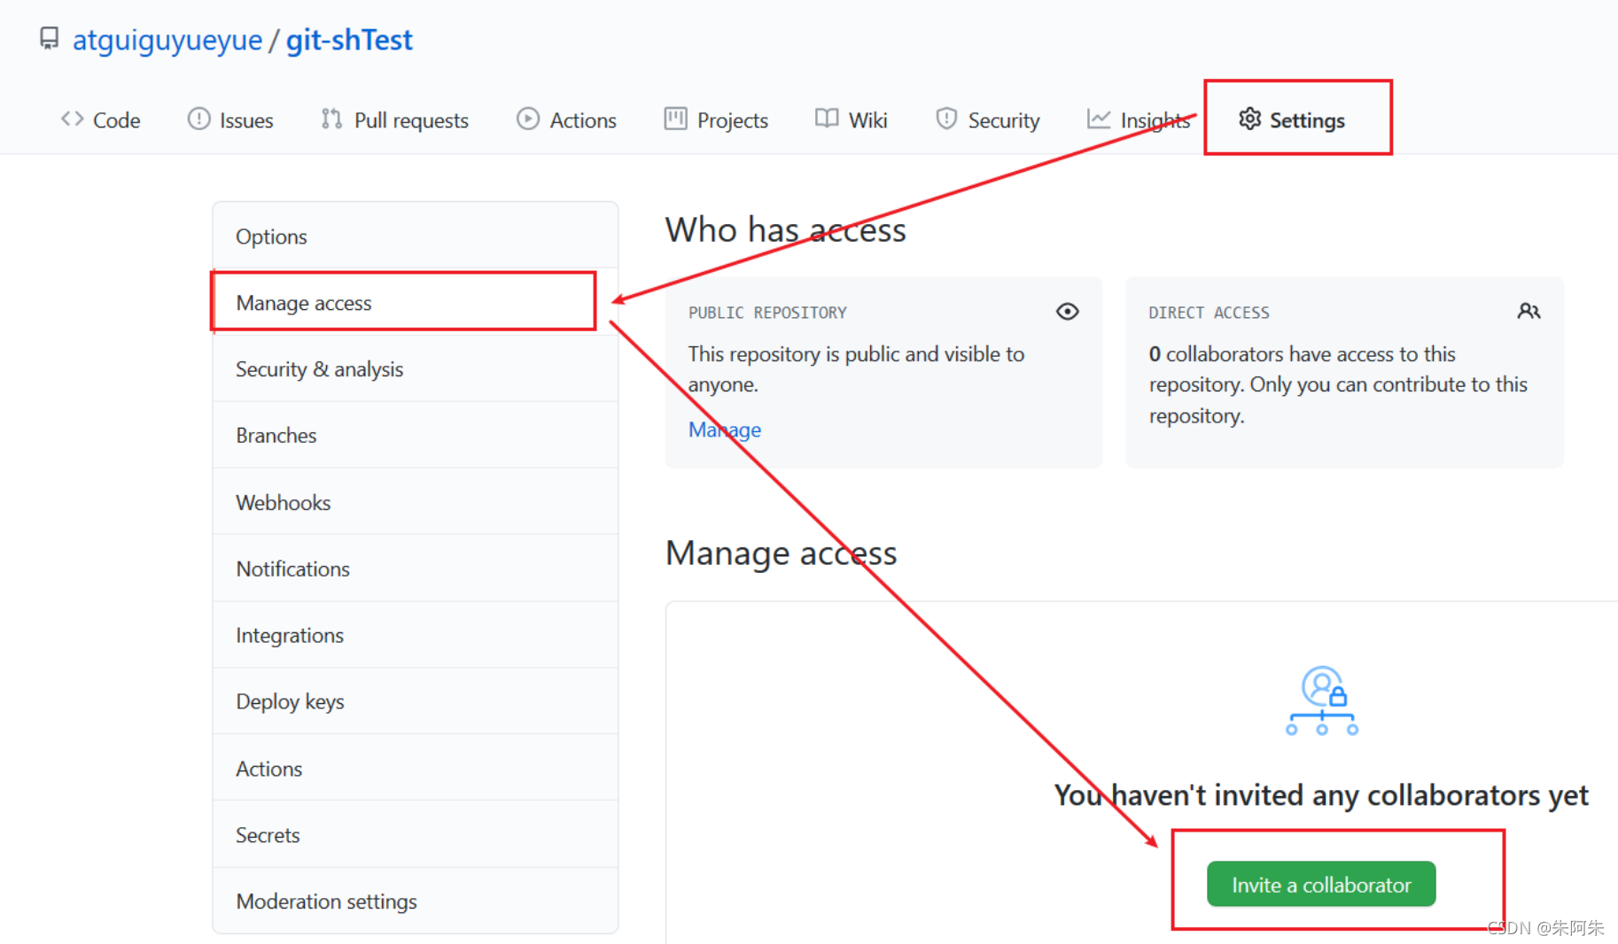
Task: Open Branches settings in the sidebar
Action: [415, 436]
